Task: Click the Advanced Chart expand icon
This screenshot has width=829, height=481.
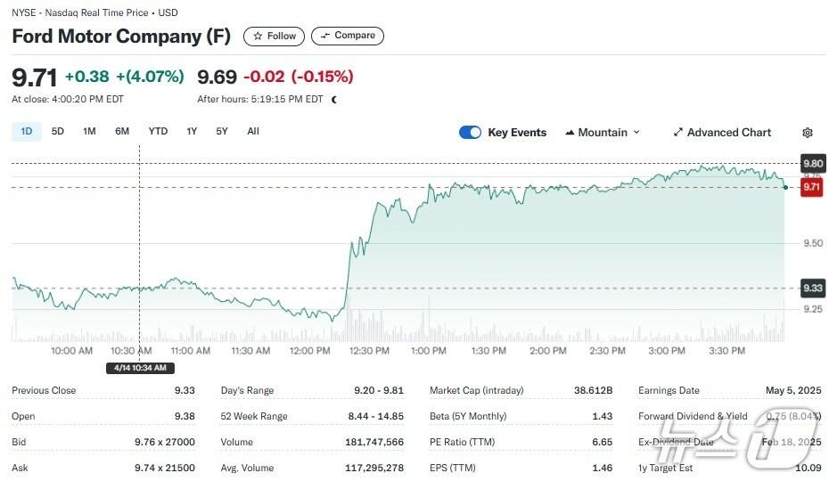Action: coord(677,133)
